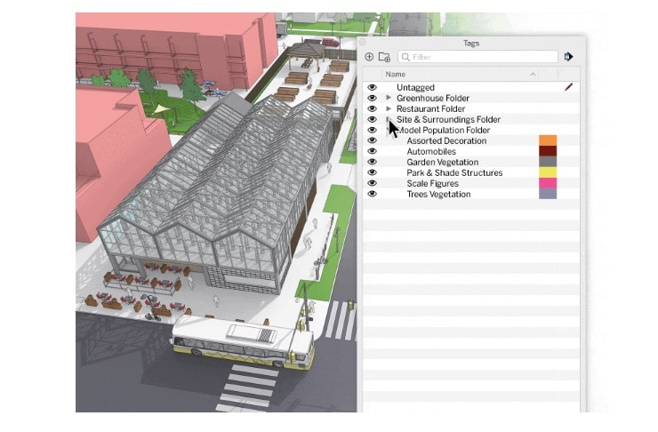Open orange swatch for Assorted Decoration

point(548,140)
